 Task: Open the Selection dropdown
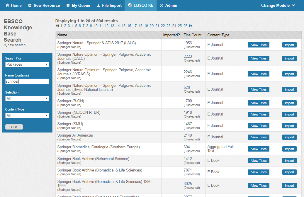[x=27, y=98]
